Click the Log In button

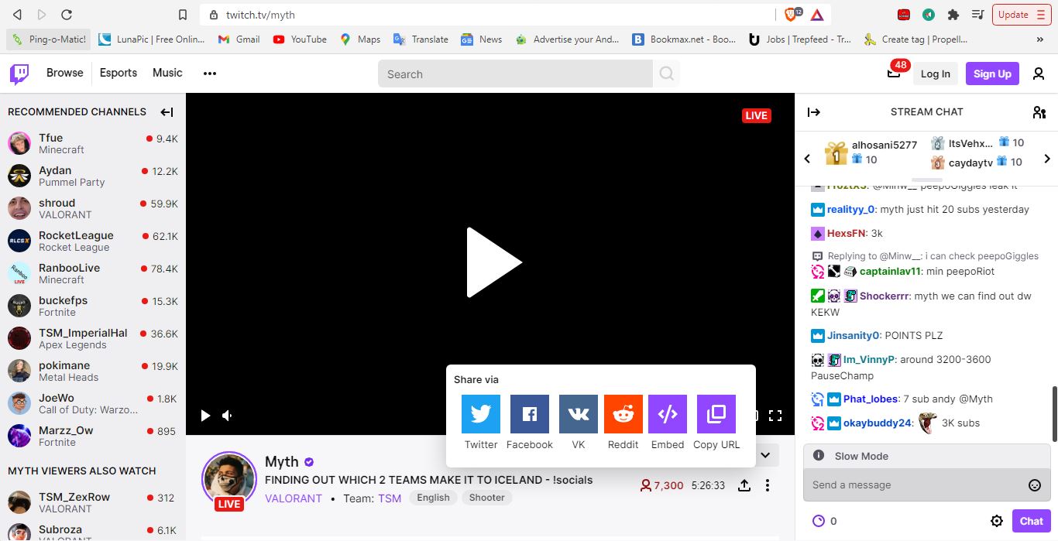(x=935, y=74)
